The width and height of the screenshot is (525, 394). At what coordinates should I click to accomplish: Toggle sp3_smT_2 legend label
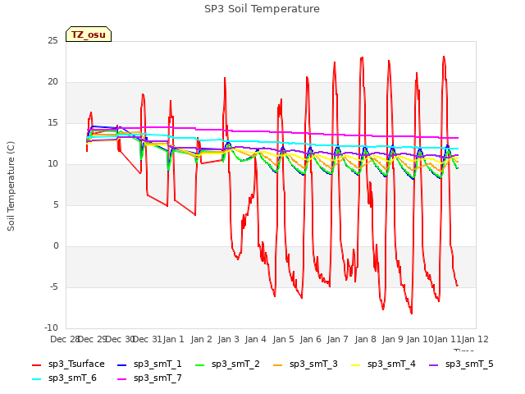[x=235, y=364]
